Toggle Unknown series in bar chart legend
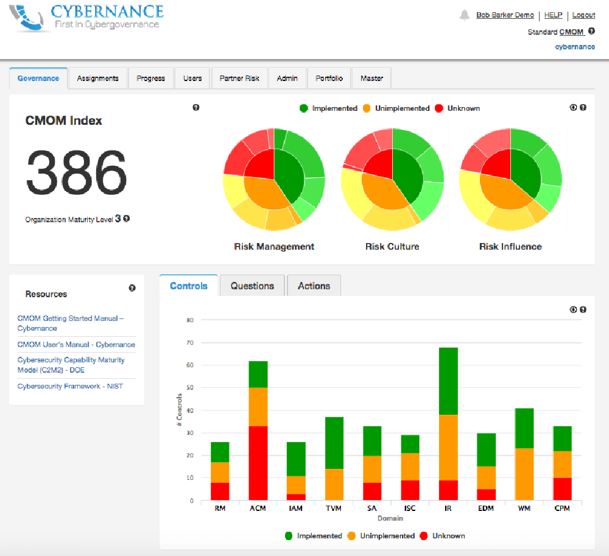609x556 pixels. coord(442,536)
